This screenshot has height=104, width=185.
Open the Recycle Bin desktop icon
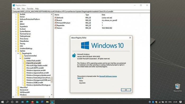point(177,88)
